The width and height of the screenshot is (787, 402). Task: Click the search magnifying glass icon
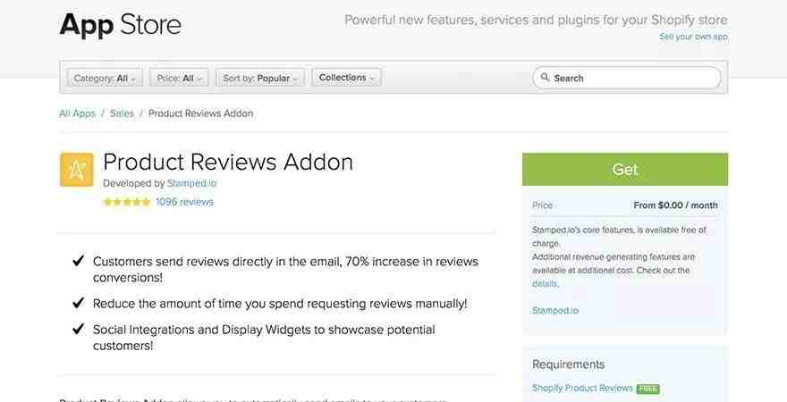click(x=545, y=78)
